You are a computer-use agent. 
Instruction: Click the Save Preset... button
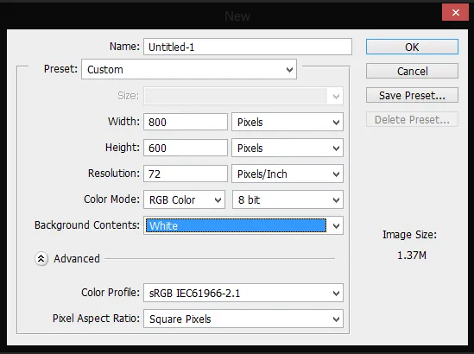(412, 95)
